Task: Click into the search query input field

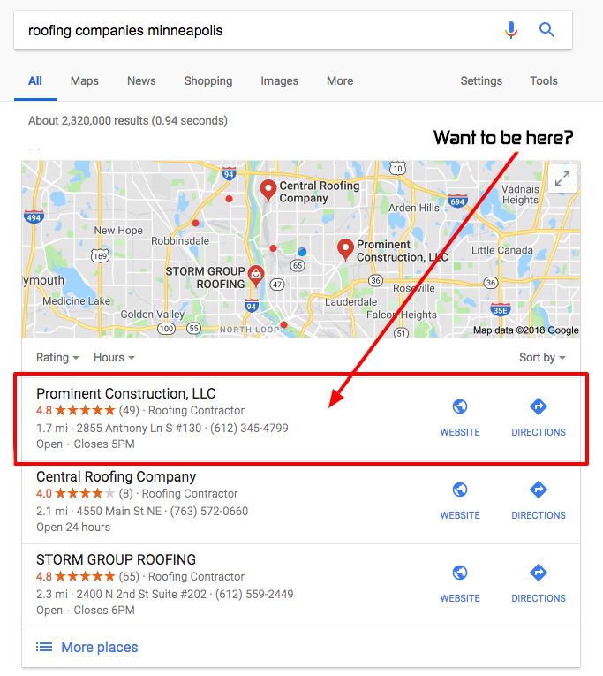Action: 259,30
